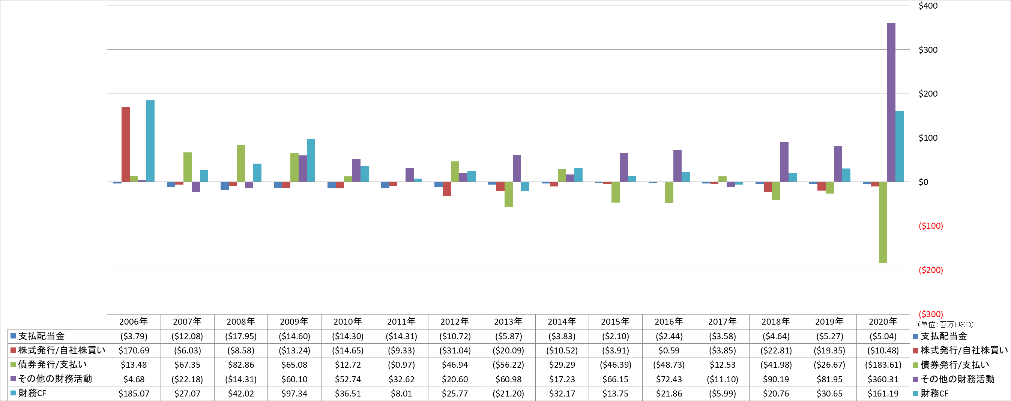
Task: Click the teal 2009年 bar
Action: (311, 160)
